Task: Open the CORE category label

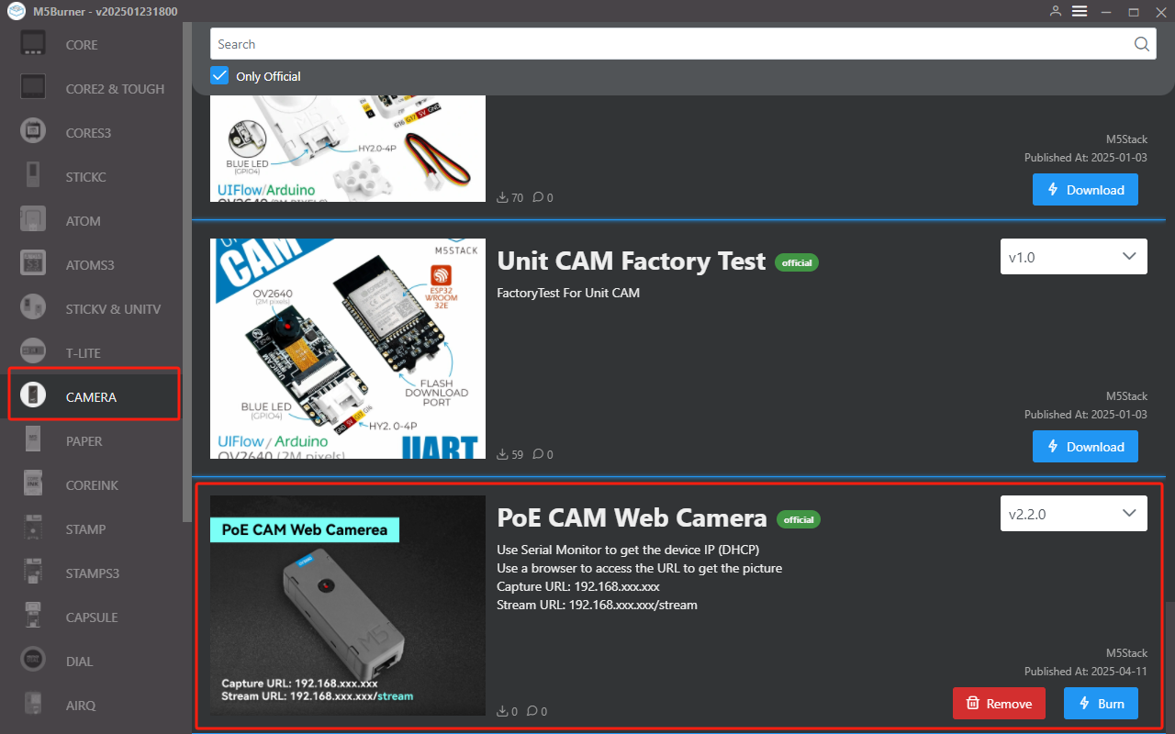Action: [82, 45]
